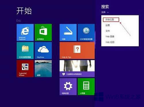Open the health news photo tile
This screenshot has width=144, height=107.
(77, 69)
